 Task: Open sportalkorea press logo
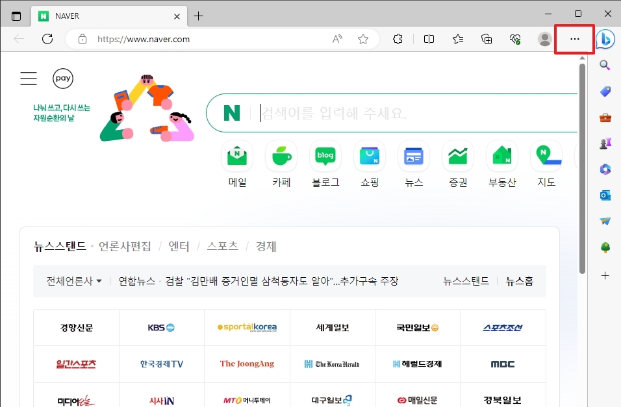[247, 327]
